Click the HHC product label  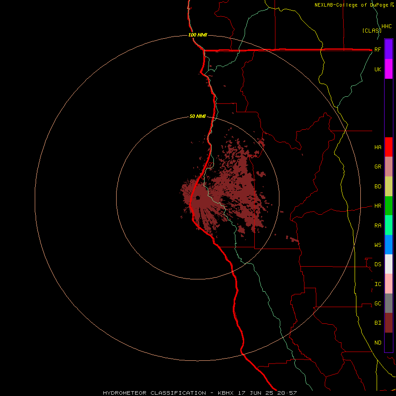(386, 26)
